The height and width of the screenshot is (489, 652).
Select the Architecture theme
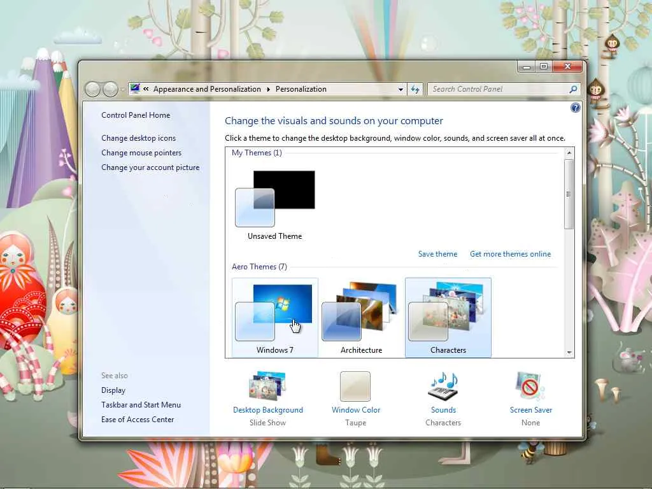(x=362, y=318)
